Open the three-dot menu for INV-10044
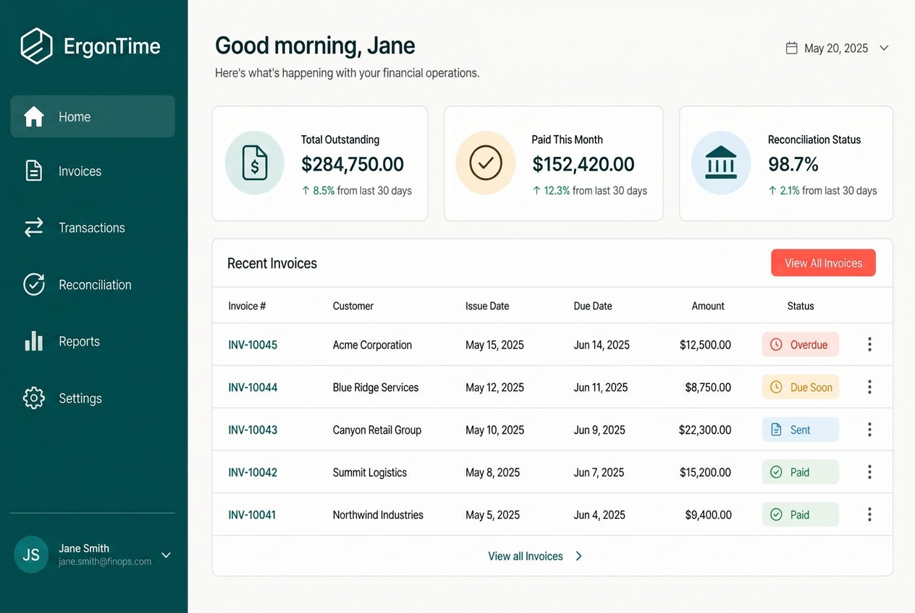Screen dimensions: 915x613 869,387
